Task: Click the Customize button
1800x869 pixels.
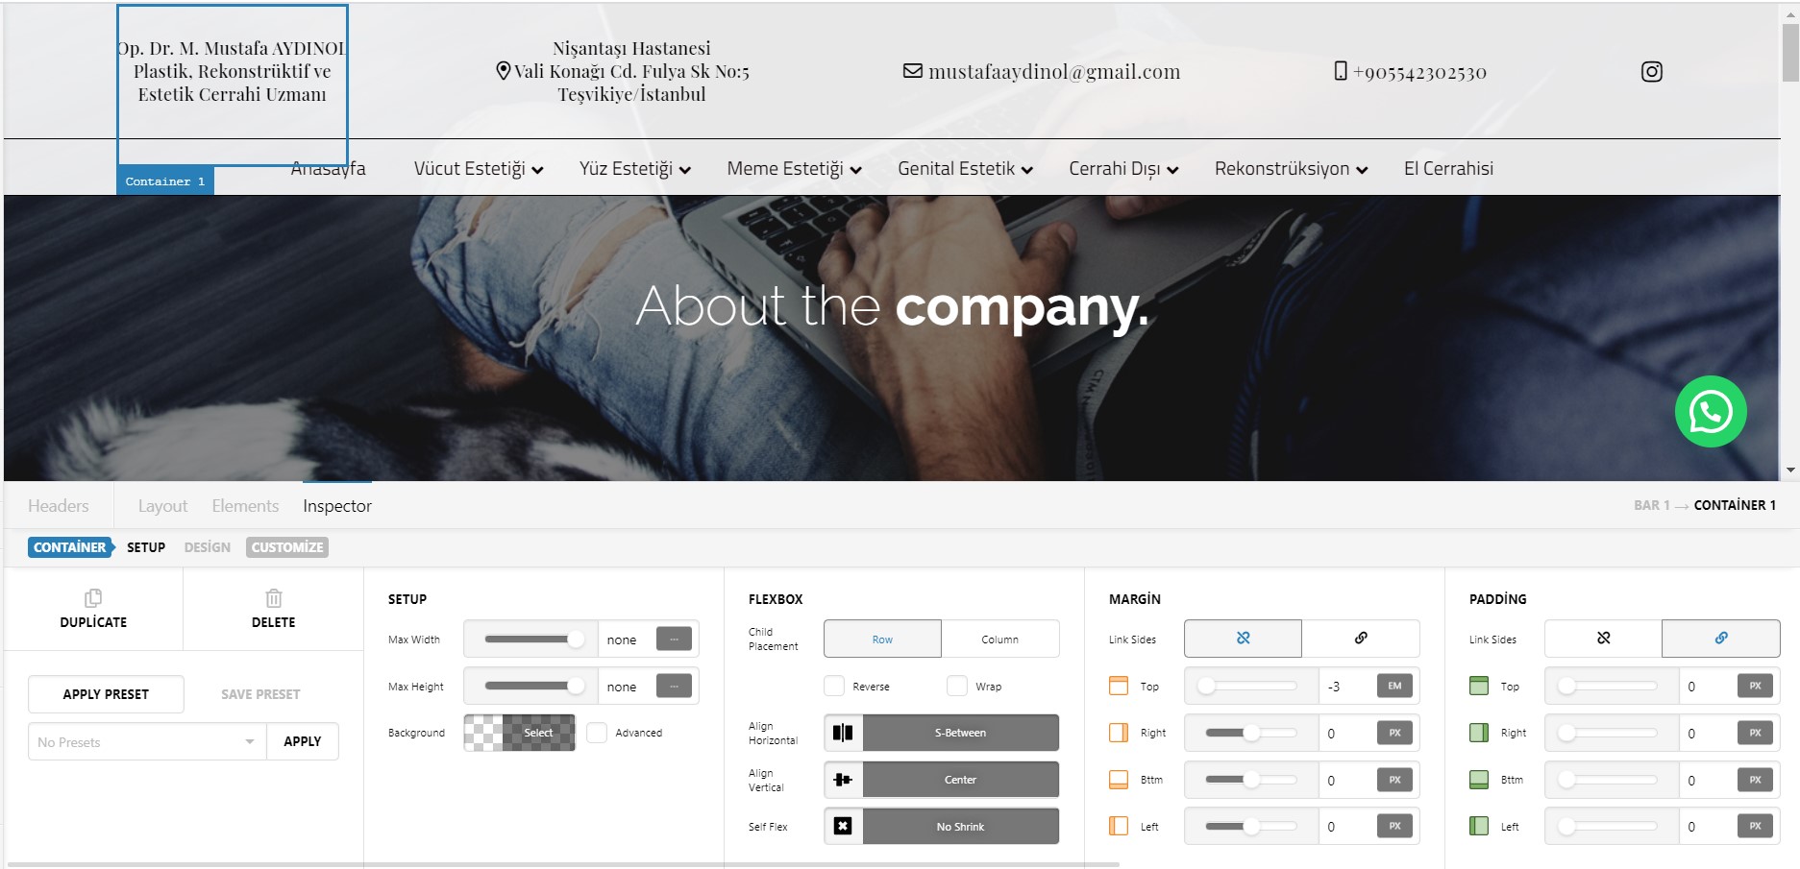Action: coord(286,547)
